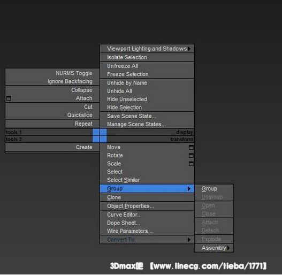Expand the Assembly submenu arrow

coord(228,248)
